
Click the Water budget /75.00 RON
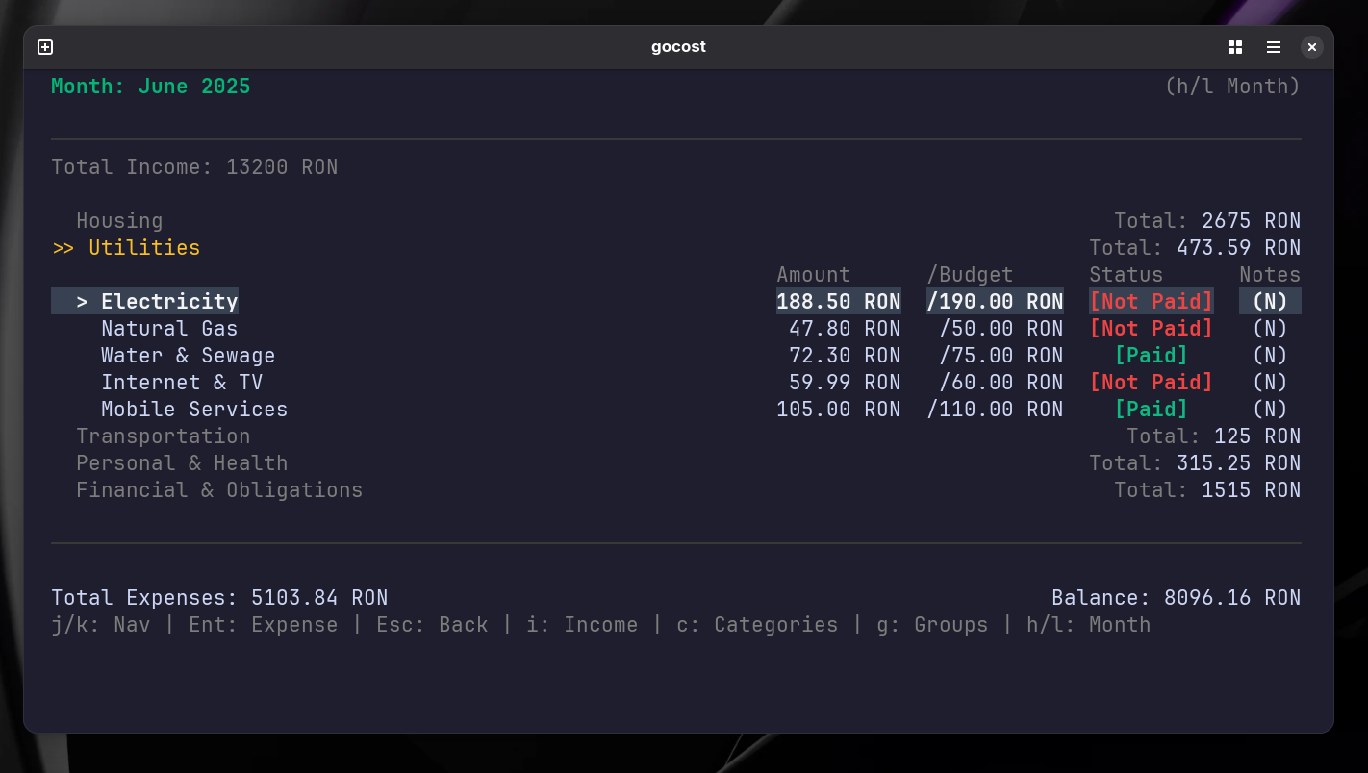(1001, 356)
